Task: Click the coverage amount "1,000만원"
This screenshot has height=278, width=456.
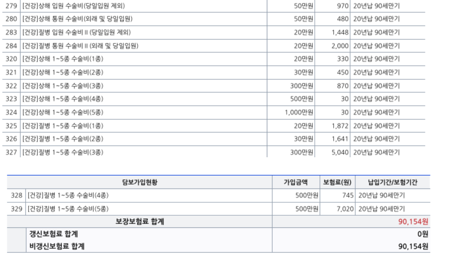Action: coord(299,113)
